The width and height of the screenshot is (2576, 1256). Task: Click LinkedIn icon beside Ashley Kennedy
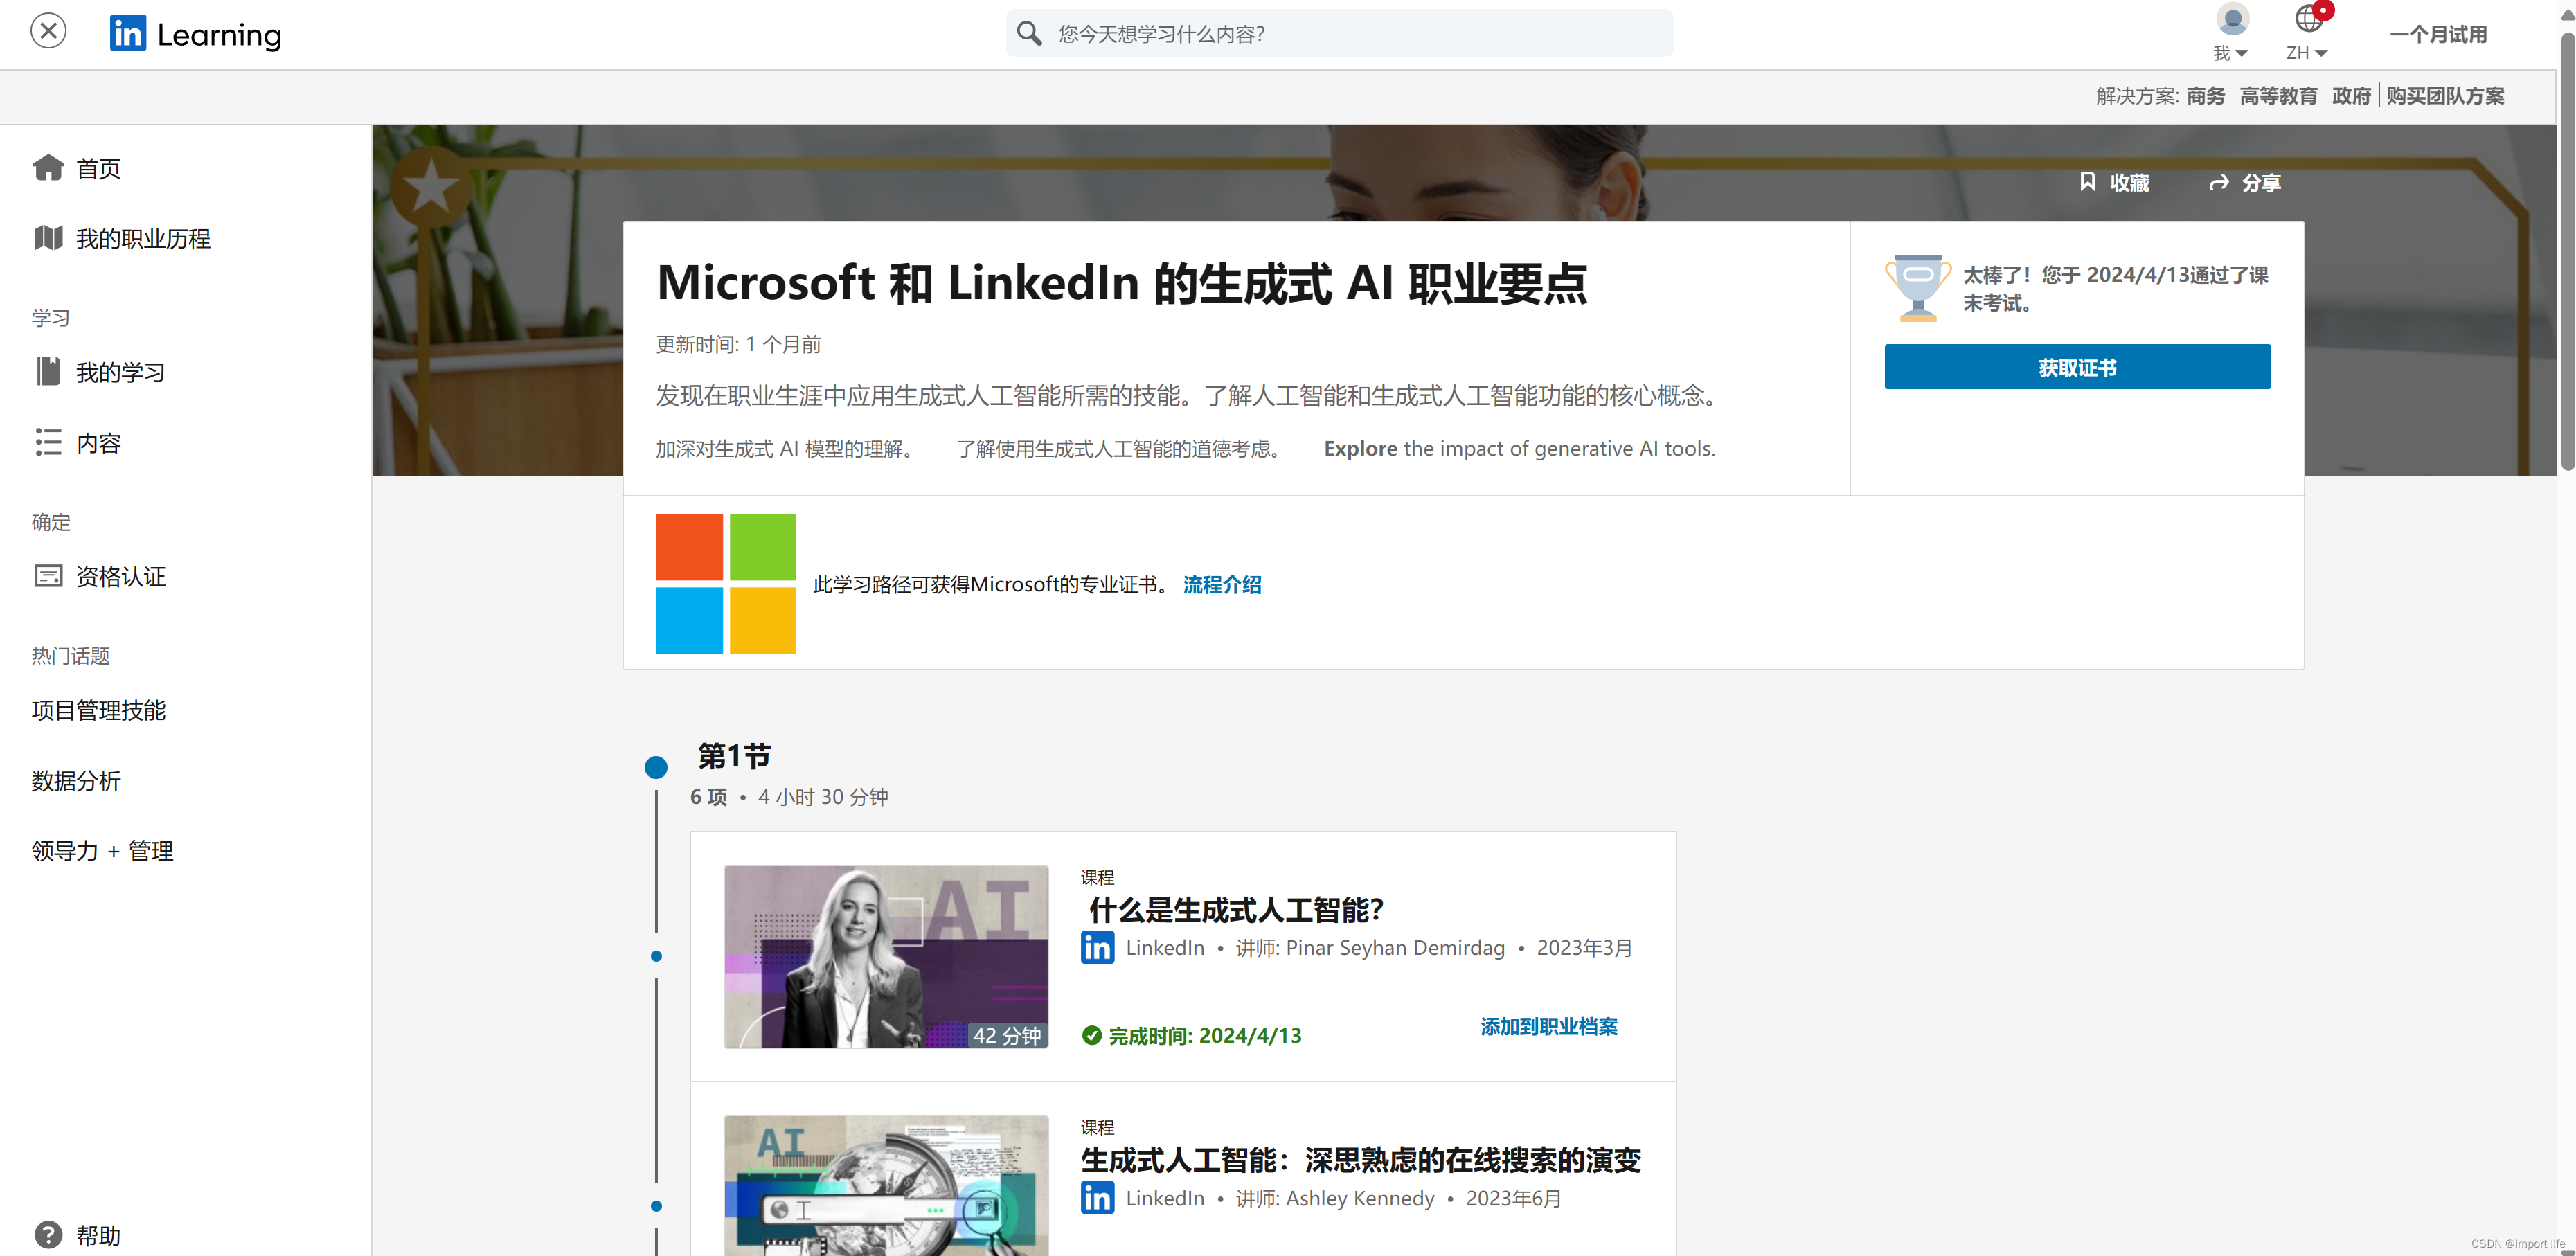[x=1097, y=1197]
